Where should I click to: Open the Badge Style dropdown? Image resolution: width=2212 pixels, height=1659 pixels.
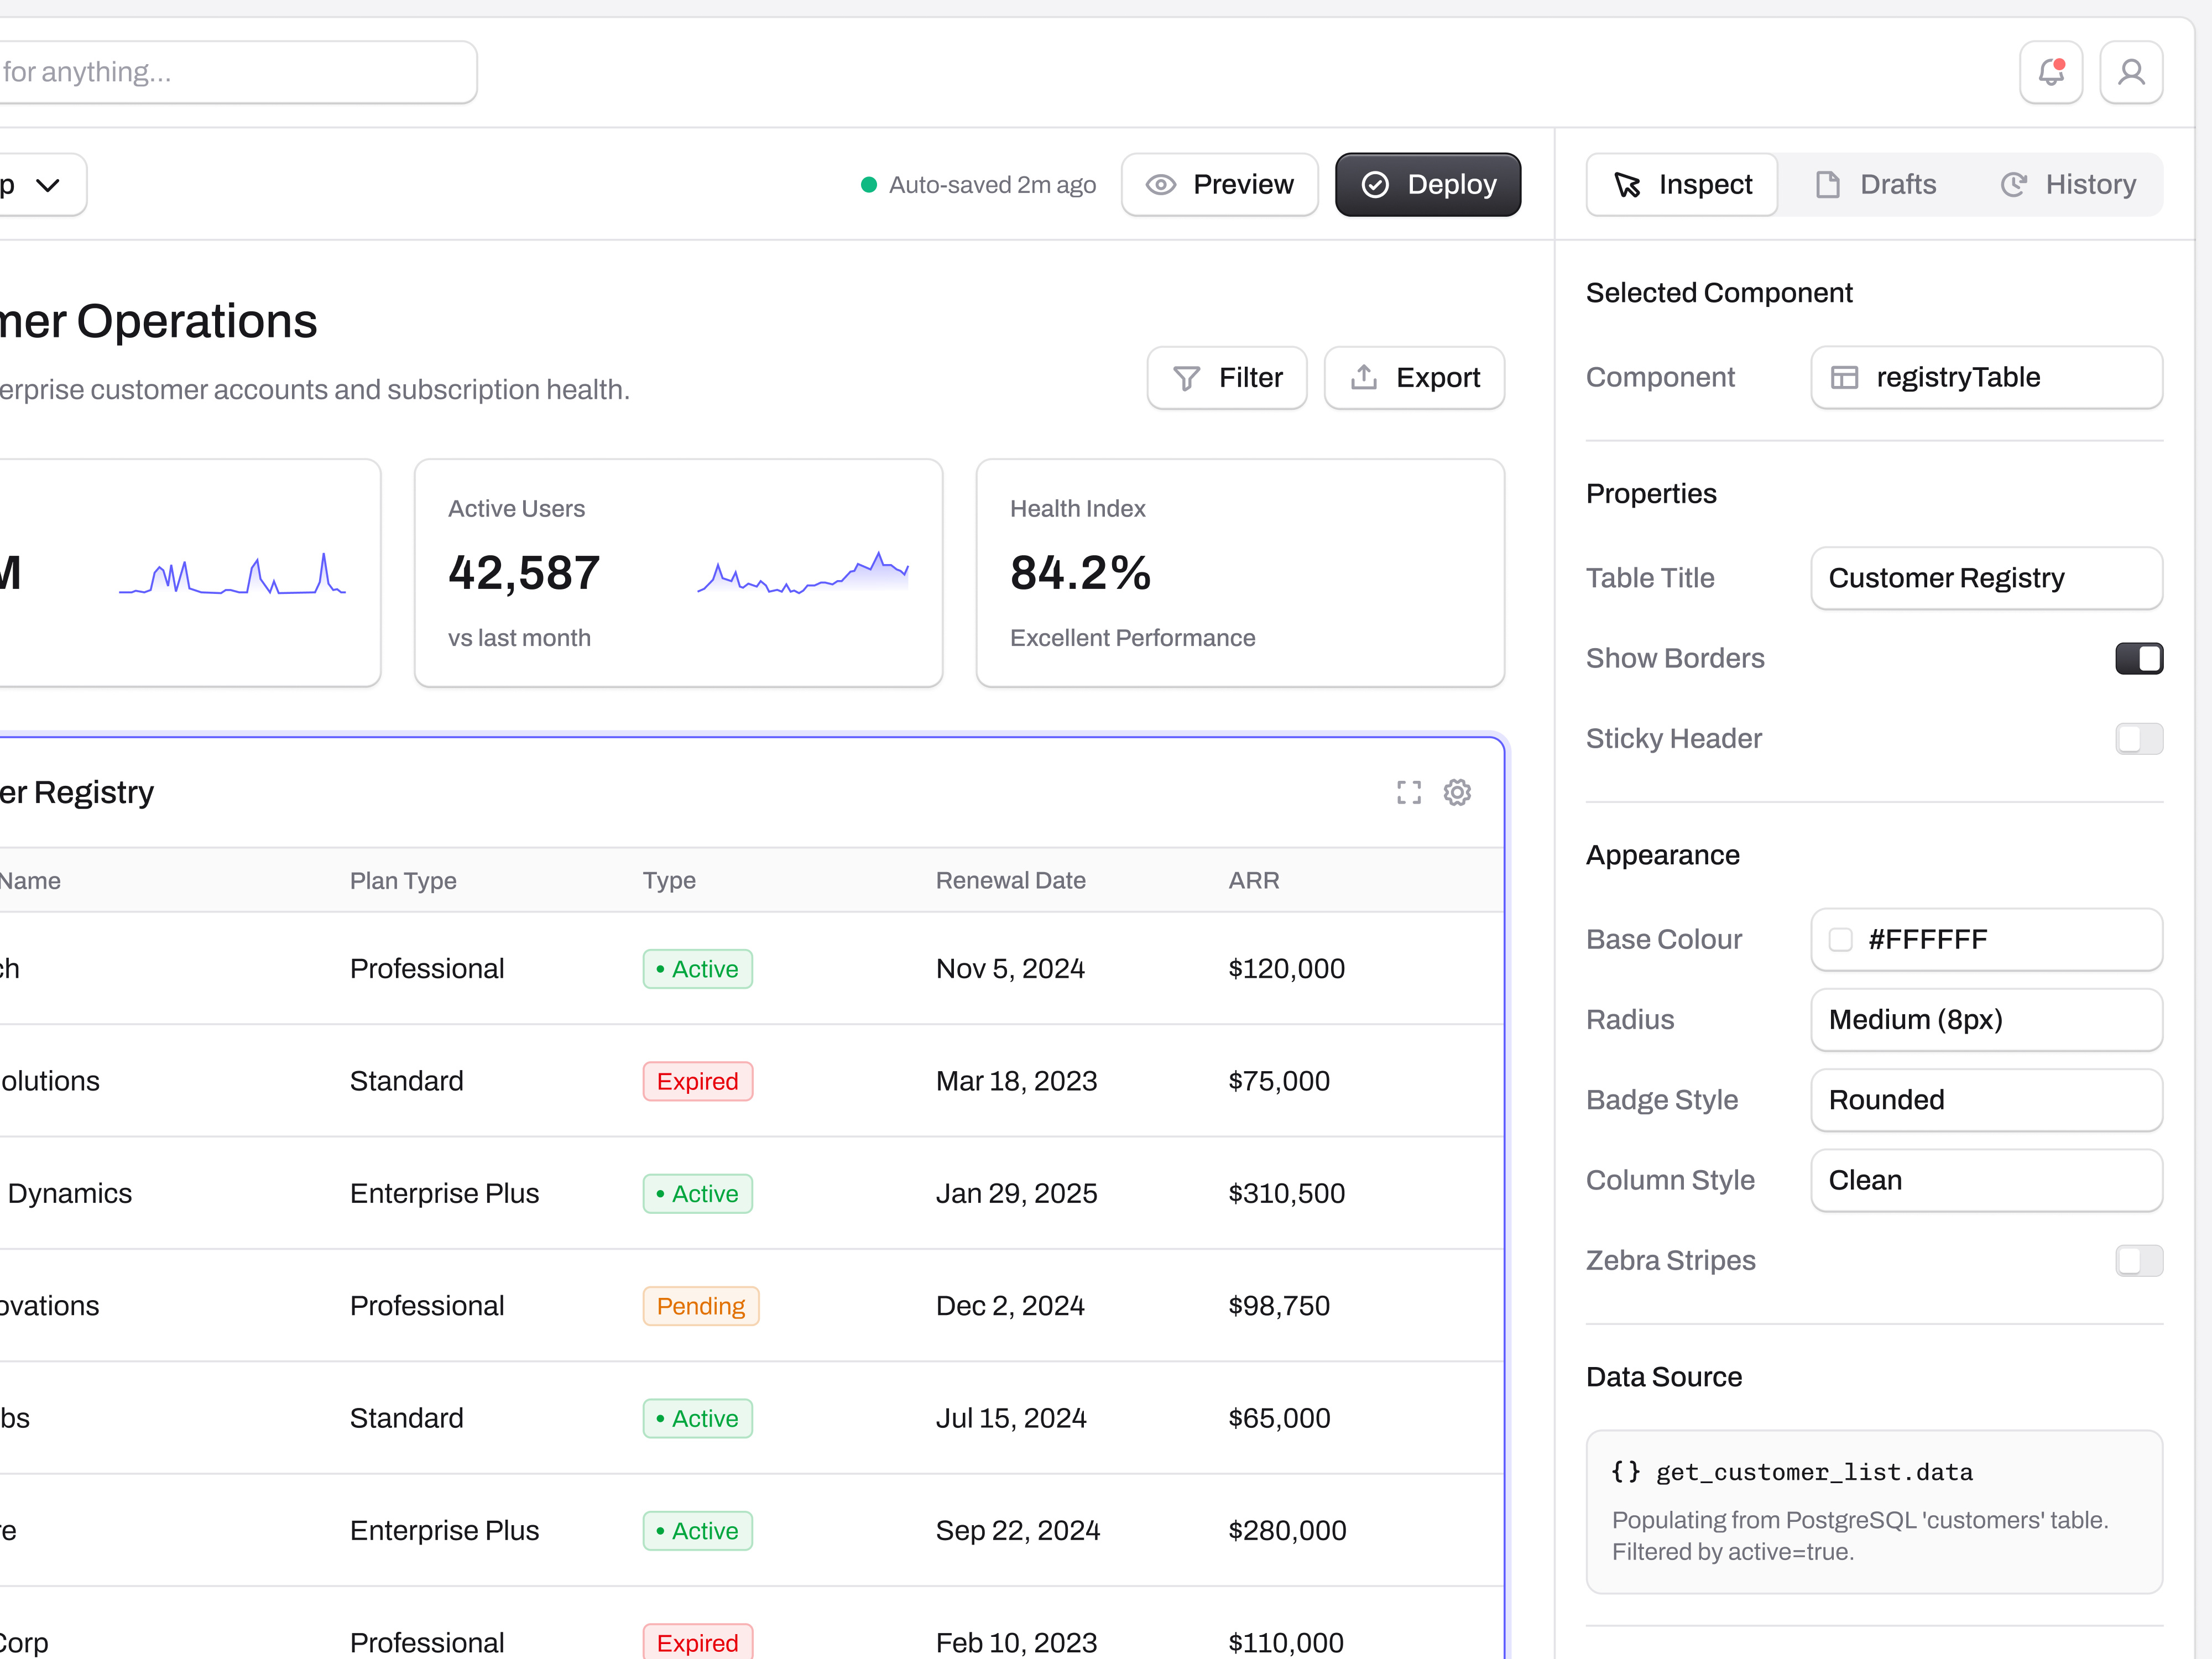click(1986, 1100)
